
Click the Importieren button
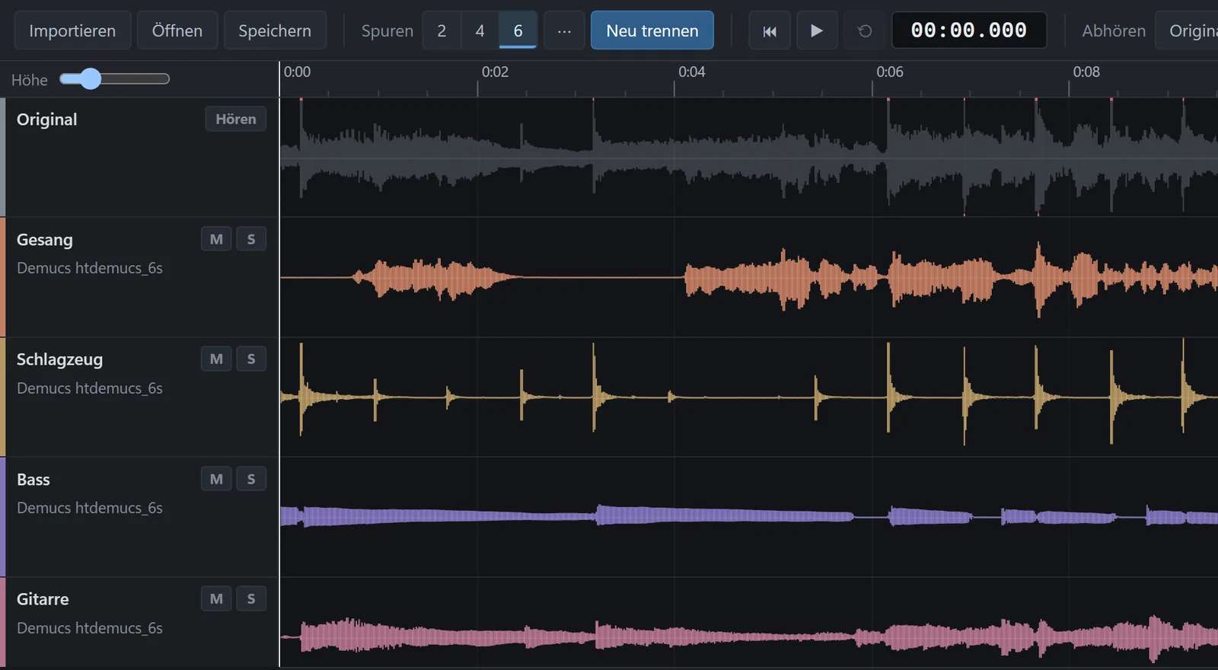point(72,30)
